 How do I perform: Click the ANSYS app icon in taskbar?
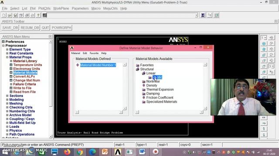point(118,152)
